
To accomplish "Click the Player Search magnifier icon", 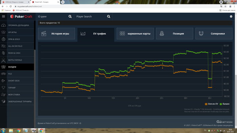I will coord(109,17).
